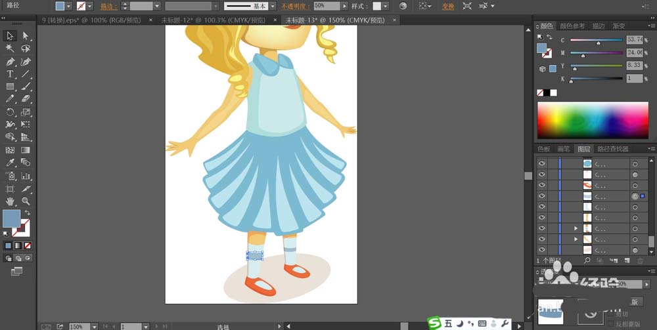
Task: Click the Magenta (M) value field
Action: tap(635, 52)
